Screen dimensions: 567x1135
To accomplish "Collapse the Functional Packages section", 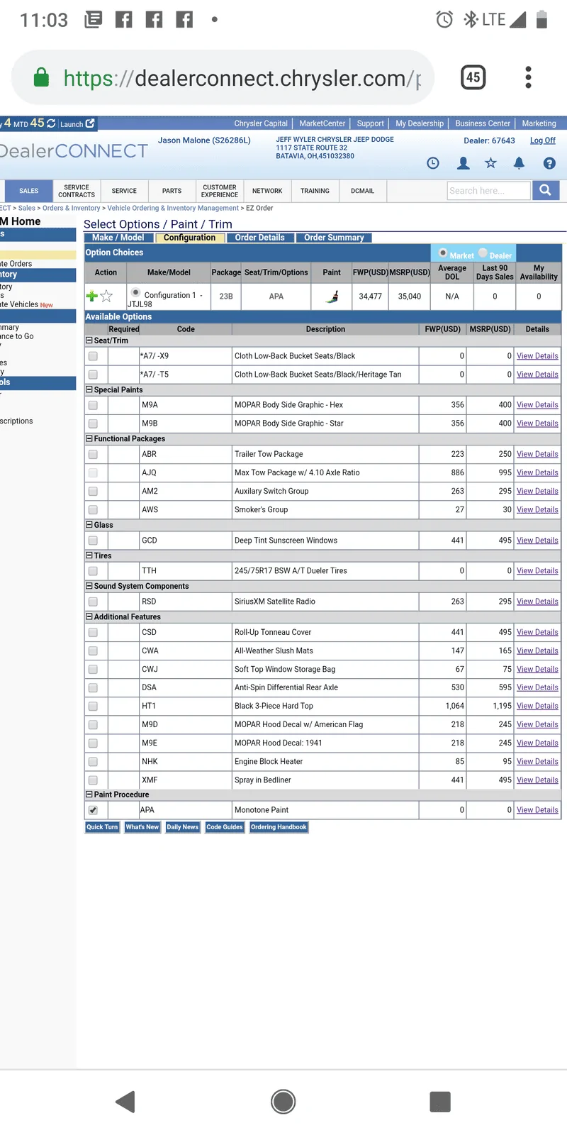I will pyautogui.click(x=89, y=438).
